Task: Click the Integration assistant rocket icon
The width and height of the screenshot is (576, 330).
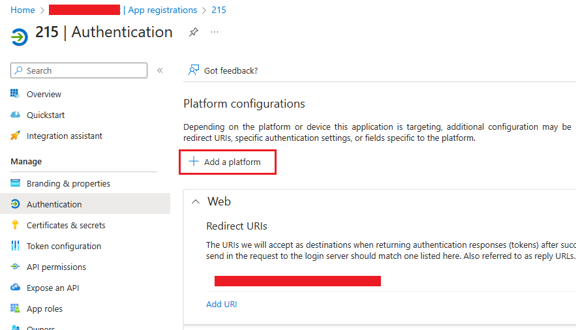Action: click(16, 136)
